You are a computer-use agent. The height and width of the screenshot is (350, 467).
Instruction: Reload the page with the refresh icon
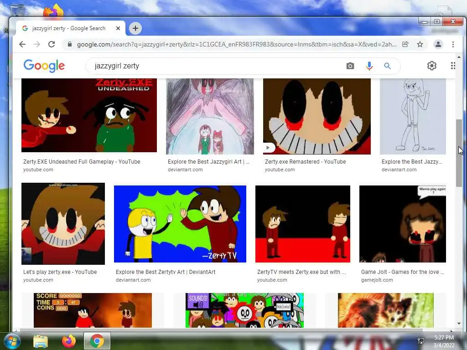click(52, 44)
